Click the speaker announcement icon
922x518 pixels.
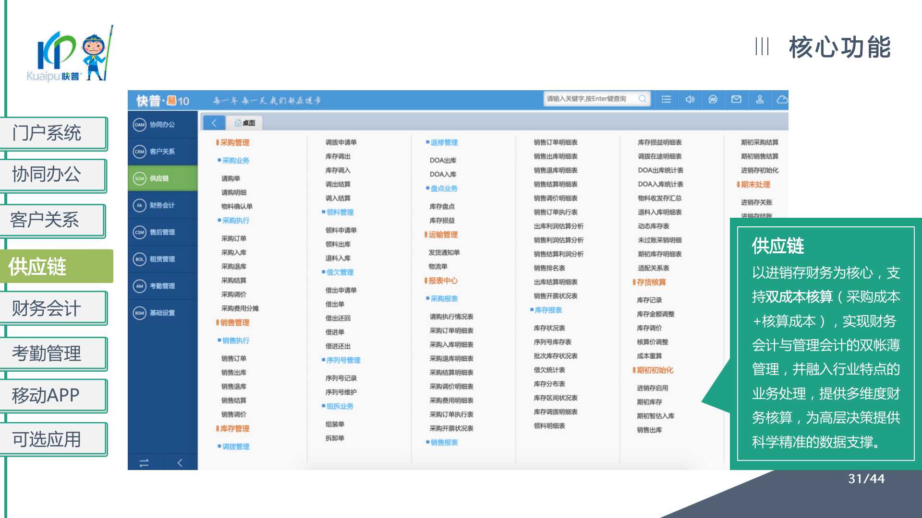(x=690, y=99)
